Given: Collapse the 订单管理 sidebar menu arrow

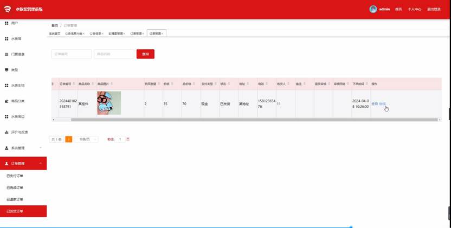Looking at the screenshot, I should click(x=41, y=164).
